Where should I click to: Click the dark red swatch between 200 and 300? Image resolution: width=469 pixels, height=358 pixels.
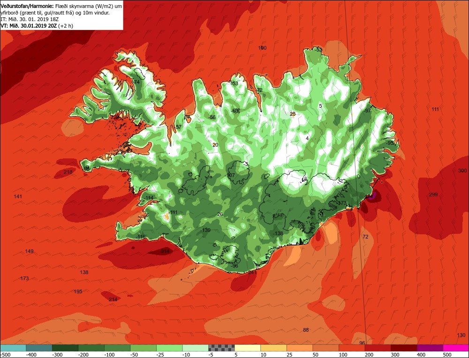point(378,348)
